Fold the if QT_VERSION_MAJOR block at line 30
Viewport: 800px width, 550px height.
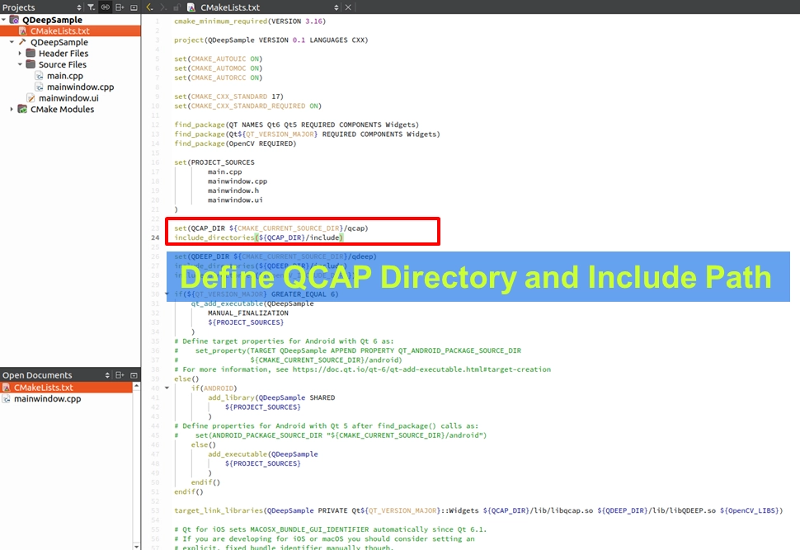tap(167, 294)
